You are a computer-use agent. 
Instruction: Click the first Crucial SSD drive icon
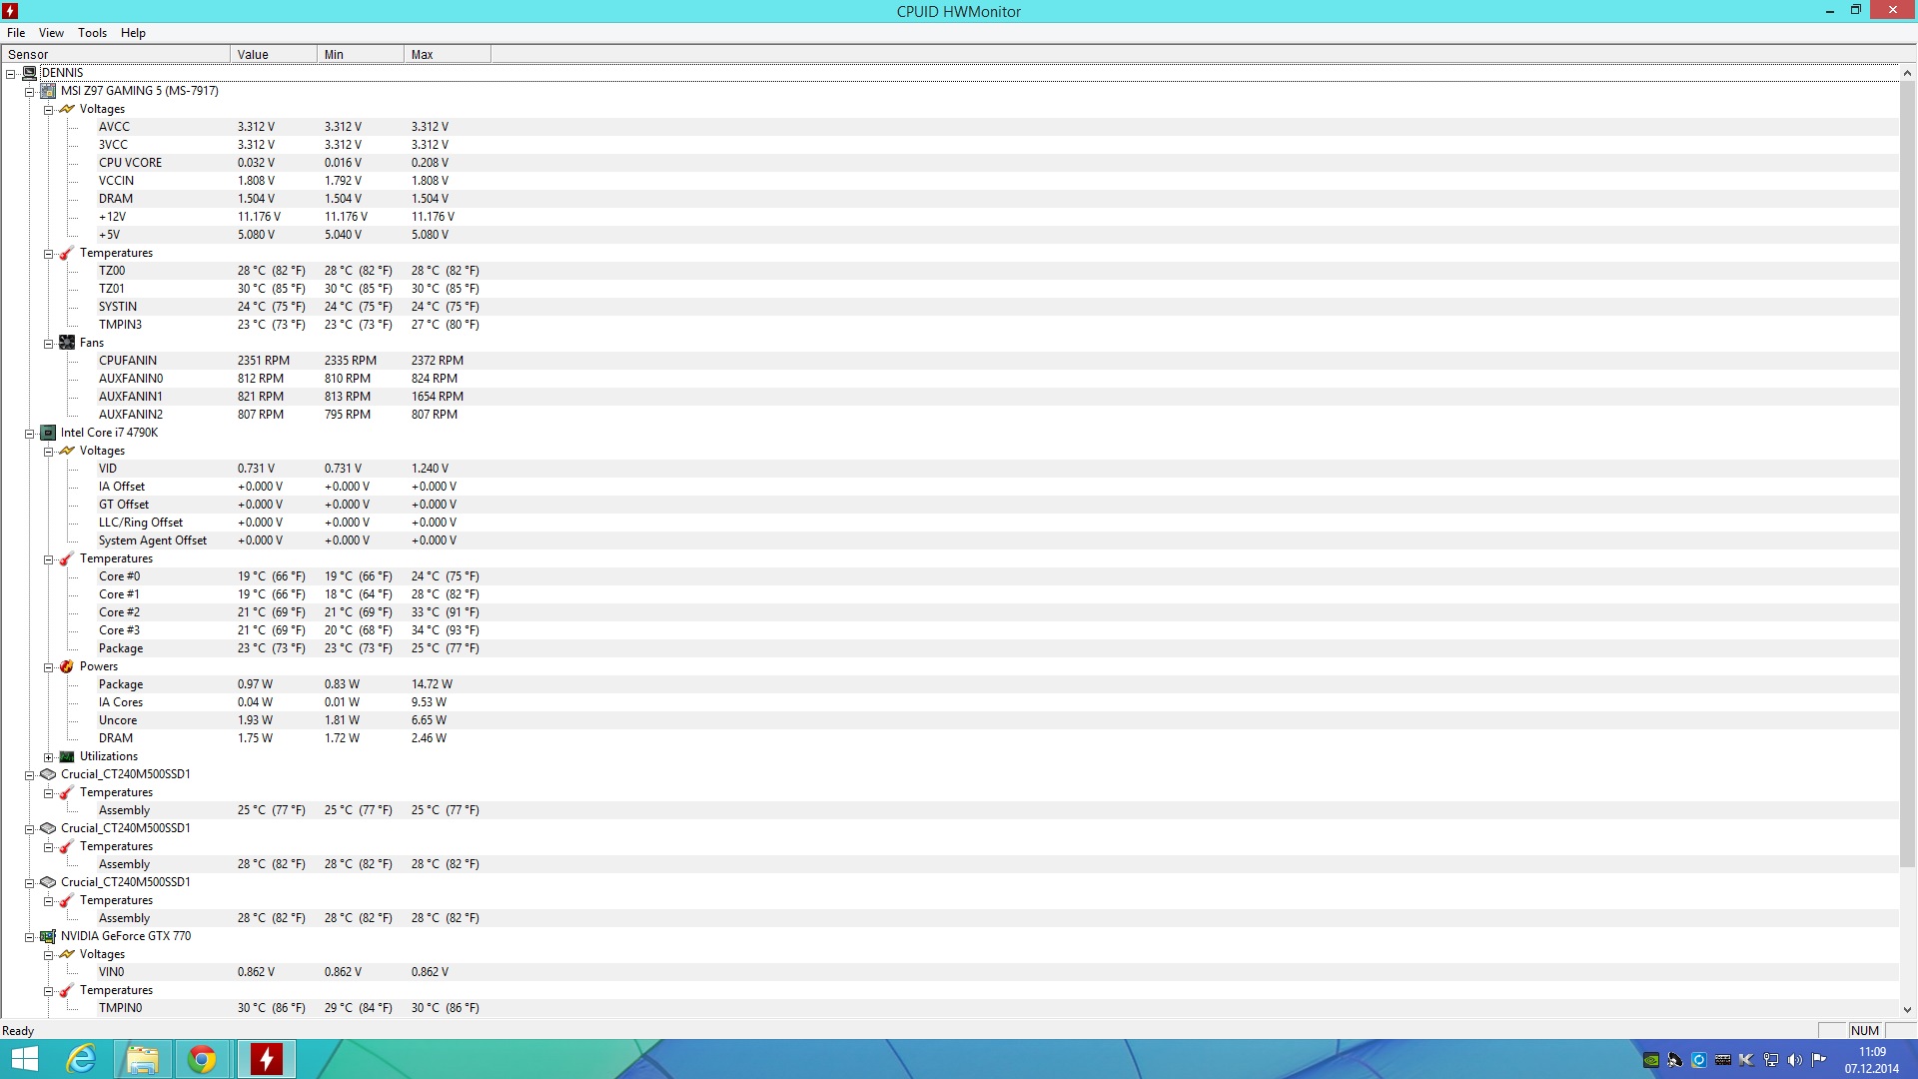coord(48,774)
